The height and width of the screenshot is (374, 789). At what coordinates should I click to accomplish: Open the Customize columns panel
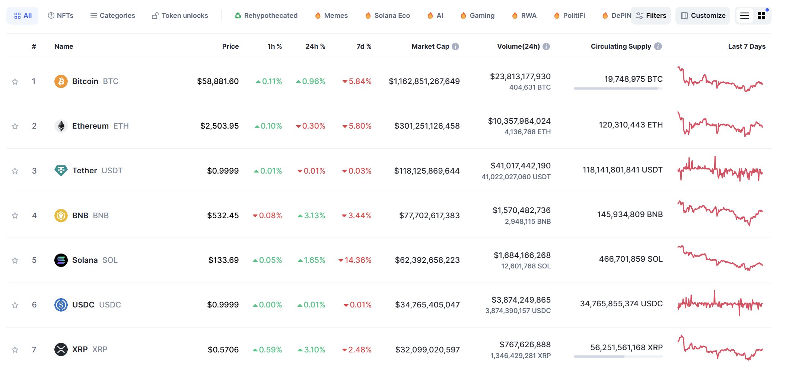click(x=703, y=16)
